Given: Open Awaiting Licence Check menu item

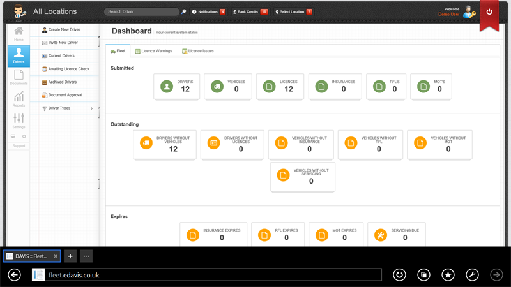Looking at the screenshot, I should 68,69.
